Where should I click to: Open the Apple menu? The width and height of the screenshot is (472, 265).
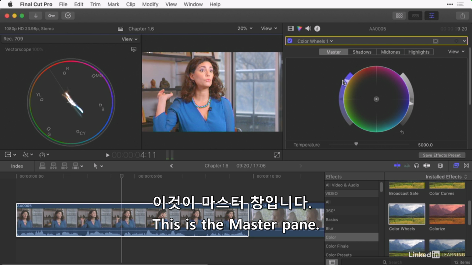(10, 4)
